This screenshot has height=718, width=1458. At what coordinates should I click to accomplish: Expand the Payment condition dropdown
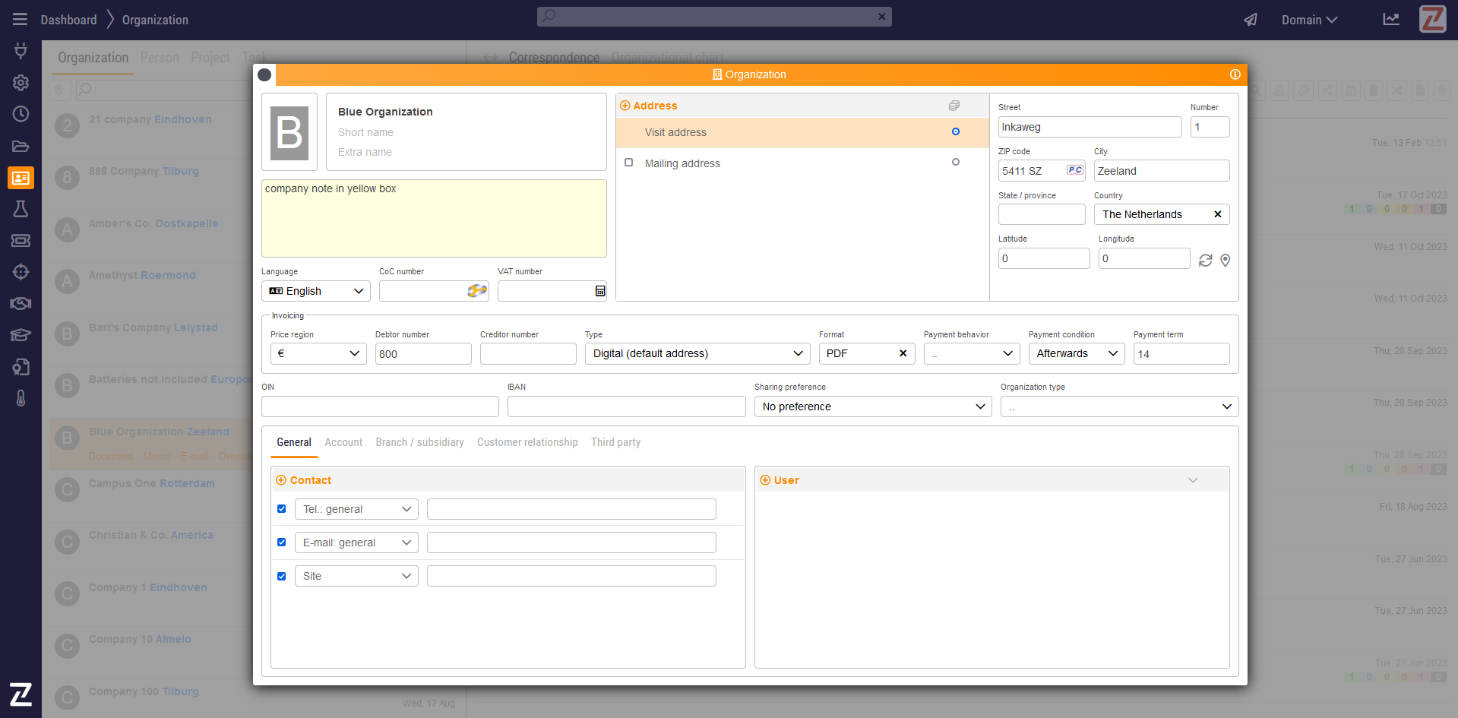coord(1076,353)
